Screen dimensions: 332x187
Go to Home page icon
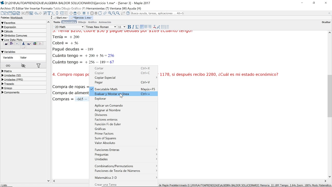(75, 13)
